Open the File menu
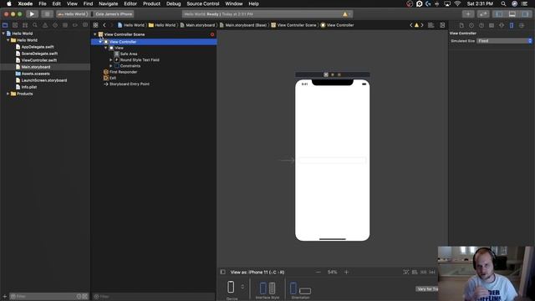Screen dimensions: 535x301 tap(43, 3)
